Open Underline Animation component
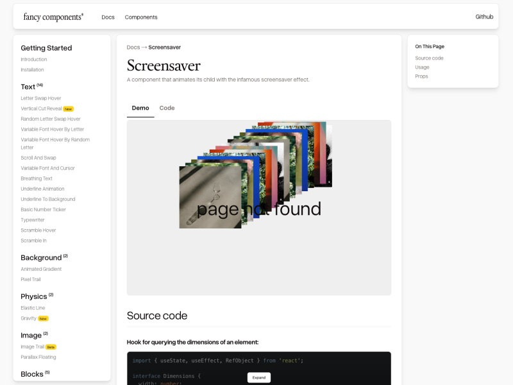513x385 pixels. 42,189
